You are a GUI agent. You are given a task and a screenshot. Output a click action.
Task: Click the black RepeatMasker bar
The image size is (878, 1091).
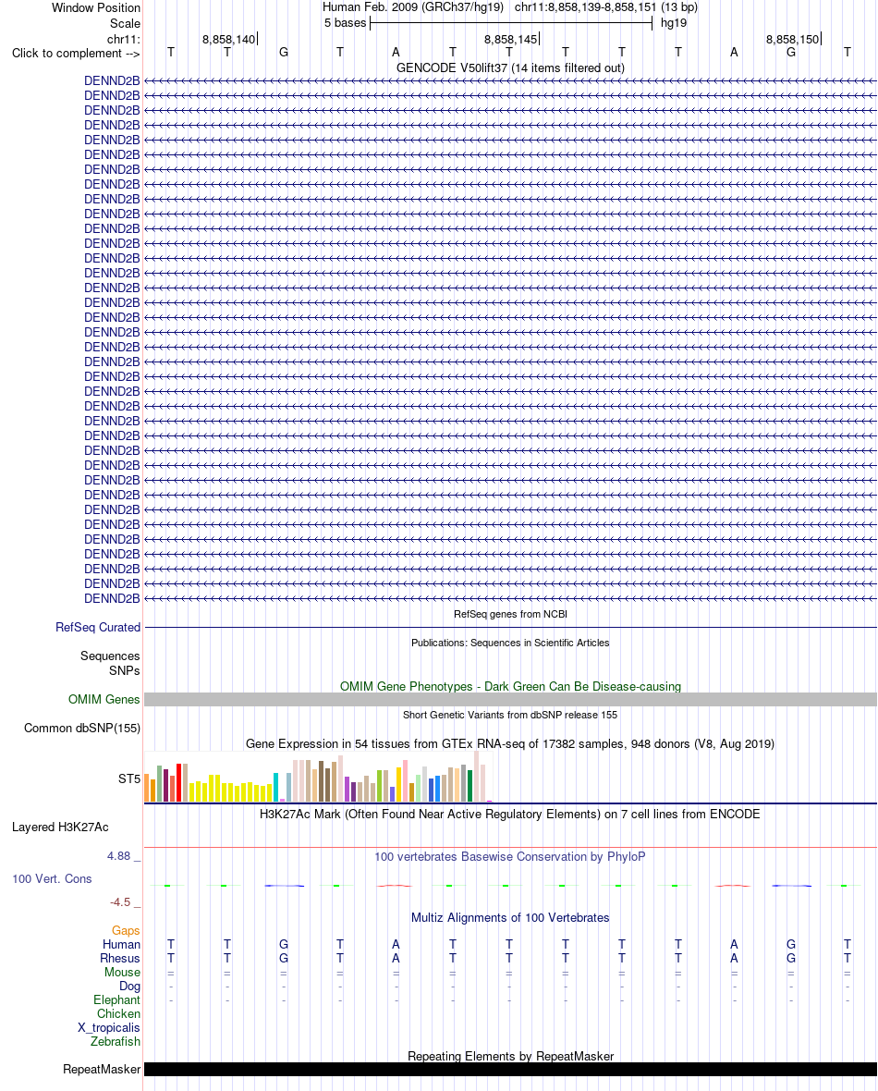tap(510, 1070)
